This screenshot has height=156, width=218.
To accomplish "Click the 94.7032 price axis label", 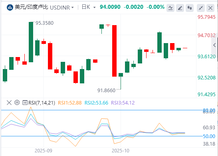I will (206, 36).
